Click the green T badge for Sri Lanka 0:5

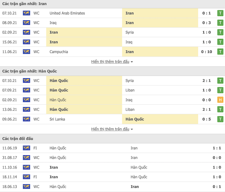point(220,119)
